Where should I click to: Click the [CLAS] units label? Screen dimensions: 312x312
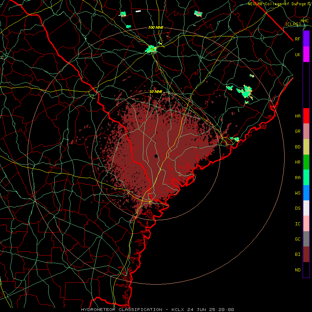(293, 24)
